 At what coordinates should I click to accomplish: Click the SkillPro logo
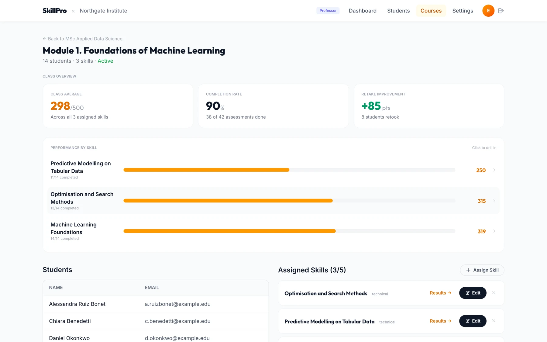tap(55, 11)
